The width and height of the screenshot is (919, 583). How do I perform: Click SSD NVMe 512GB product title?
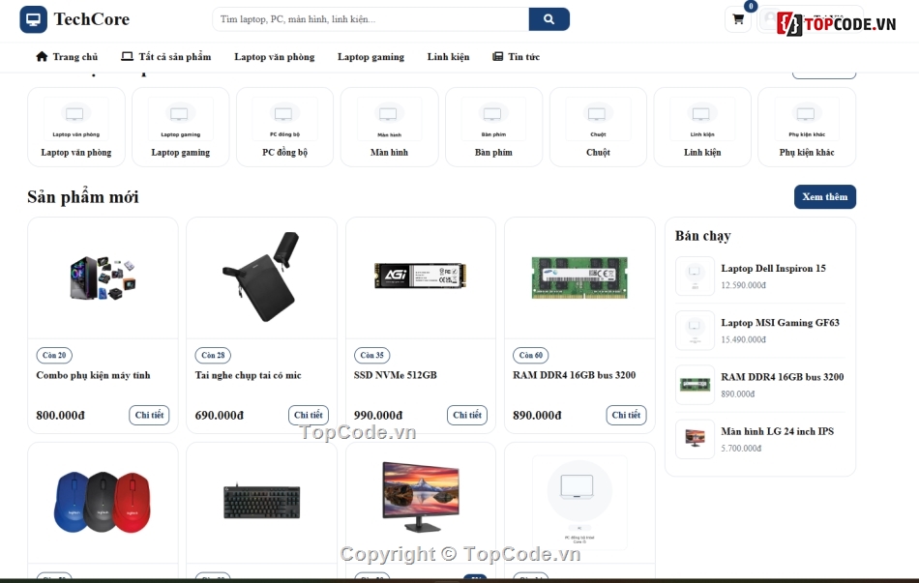(395, 375)
